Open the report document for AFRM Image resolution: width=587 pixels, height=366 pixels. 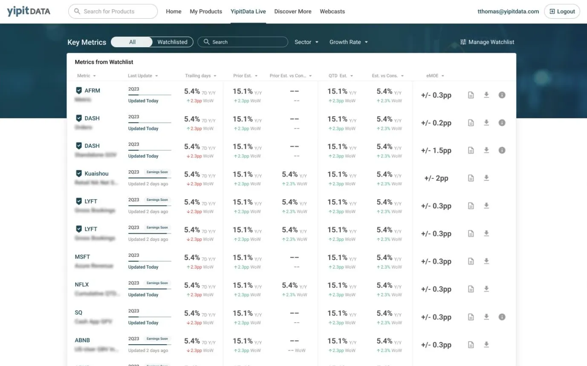pyautogui.click(x=471, y=95)
